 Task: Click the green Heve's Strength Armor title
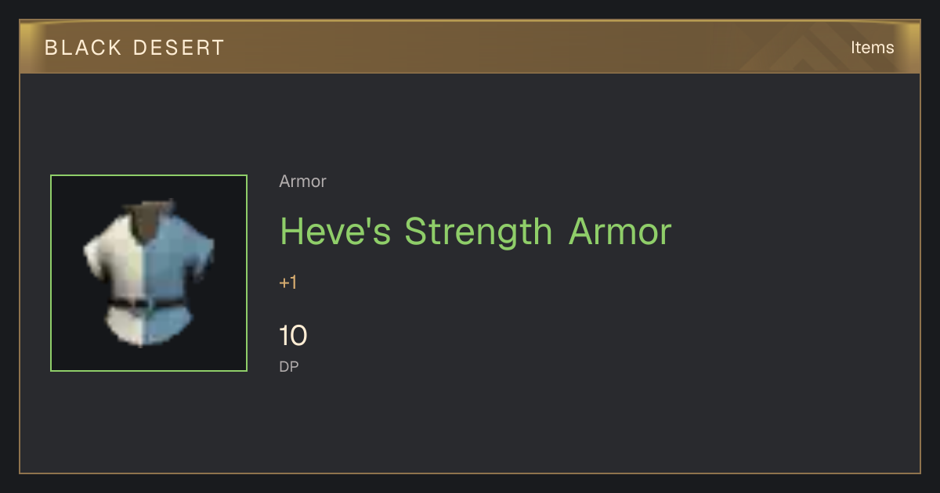click(475, 231)
